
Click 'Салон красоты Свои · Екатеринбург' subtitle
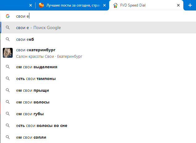(x=49, y=57)
